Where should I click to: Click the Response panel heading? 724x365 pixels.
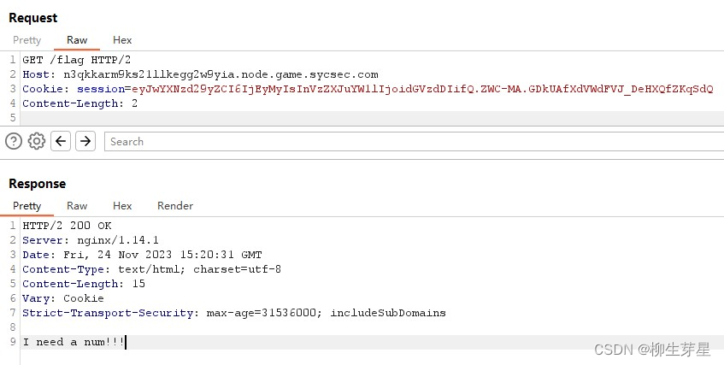tap(37, 184)
